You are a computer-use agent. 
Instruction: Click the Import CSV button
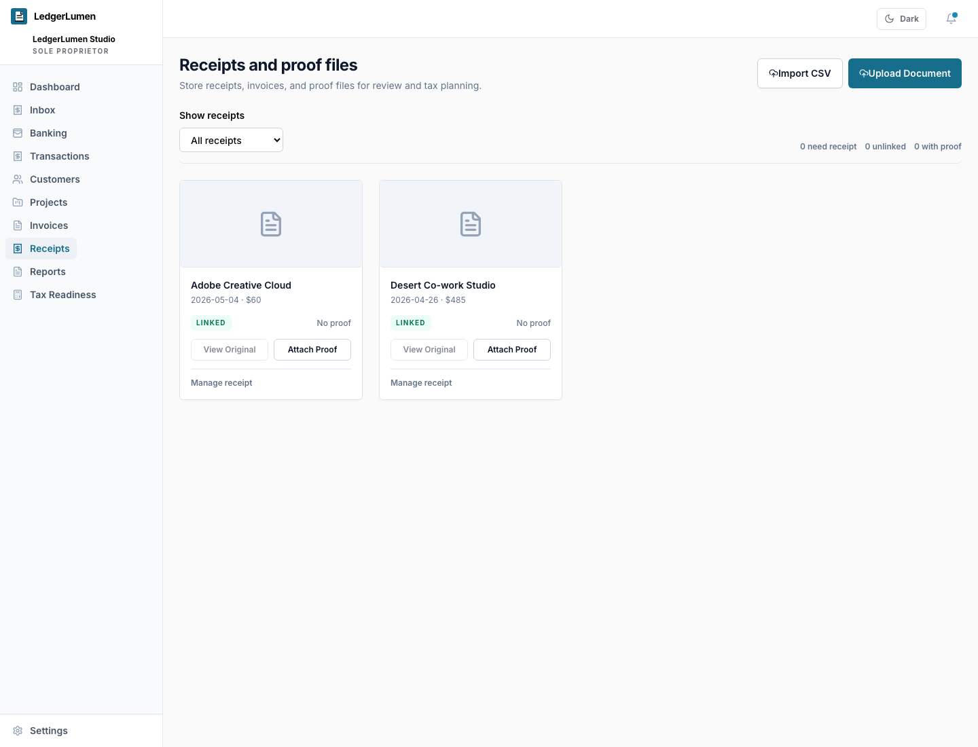tap(800, 73)
